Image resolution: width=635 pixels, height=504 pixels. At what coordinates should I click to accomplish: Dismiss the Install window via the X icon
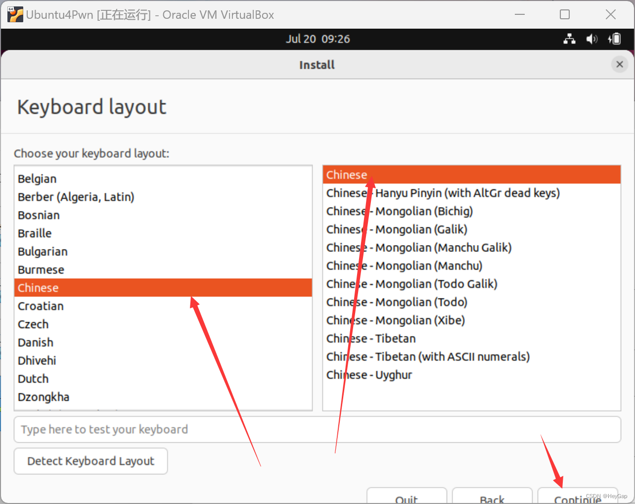[x=619, y=64]
